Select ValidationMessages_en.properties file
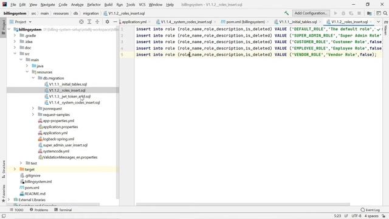 pos(70,157)
